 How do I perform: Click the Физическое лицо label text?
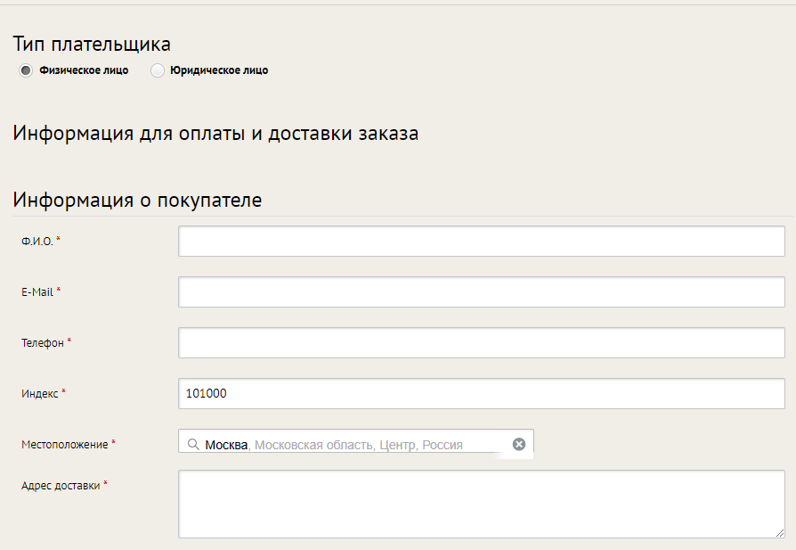coord(84,70)
